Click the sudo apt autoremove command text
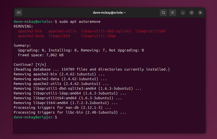Image resolution: width=217 pixels, height=139 pixels. tap(80, 21)
